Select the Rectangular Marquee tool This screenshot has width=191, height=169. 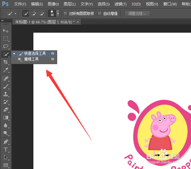coord(6,39)
